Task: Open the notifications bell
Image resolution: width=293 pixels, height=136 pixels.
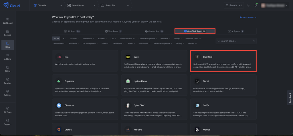Action: [256, 5]
